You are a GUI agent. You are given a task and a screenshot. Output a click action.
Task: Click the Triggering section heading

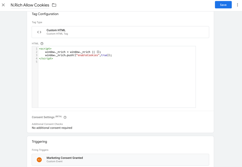click(39, 142)
